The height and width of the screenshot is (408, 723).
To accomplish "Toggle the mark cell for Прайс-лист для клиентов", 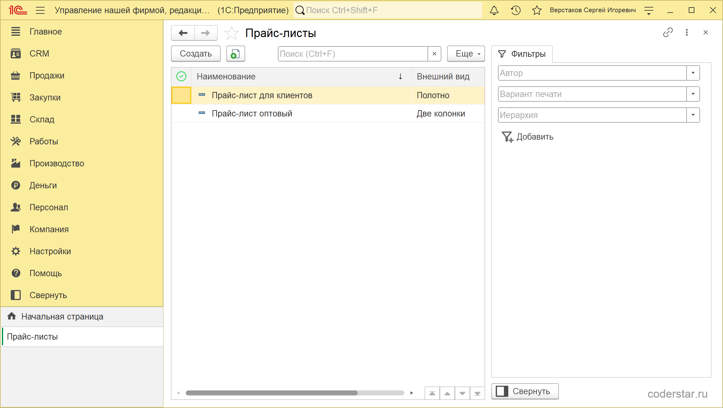I will click(x=181, y=95).
